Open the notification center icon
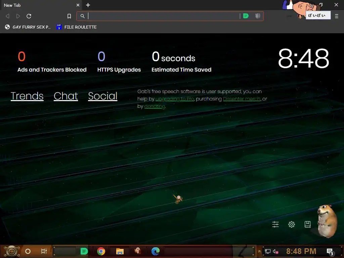This screenshot has width=344, height=258. click(330, 252)
